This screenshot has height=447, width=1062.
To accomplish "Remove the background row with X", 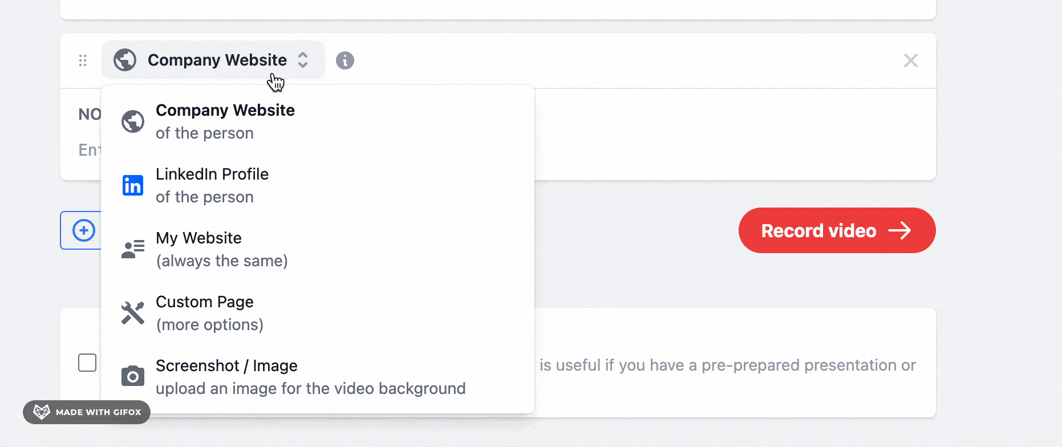I will (911, 60).
